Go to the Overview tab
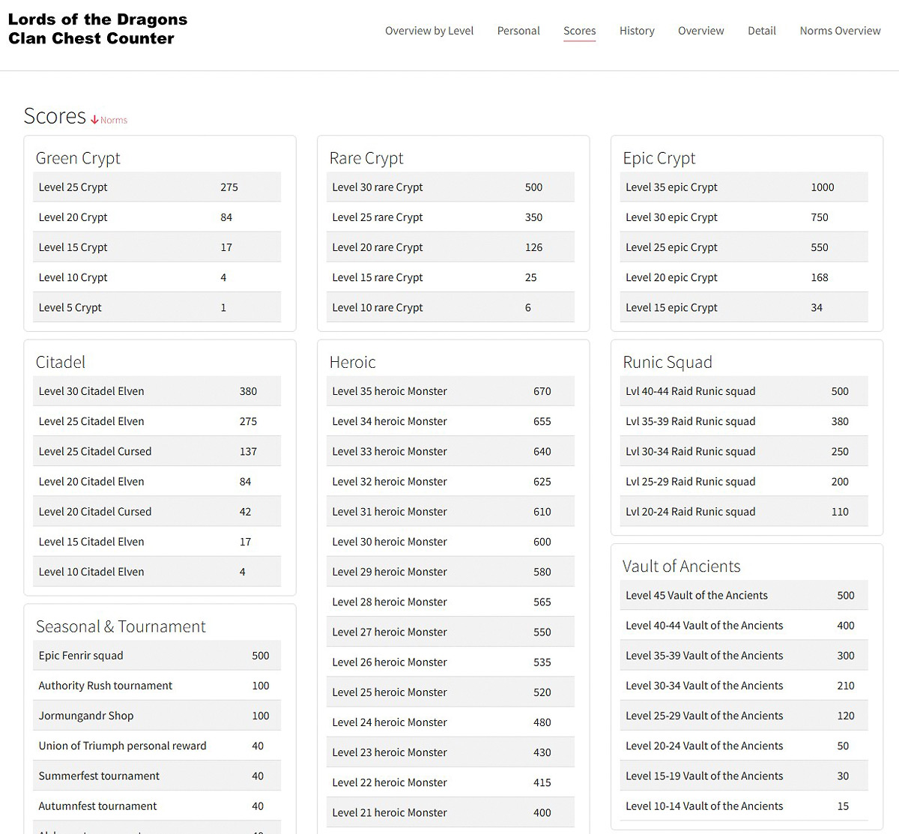Image resolution: width=899 pixels, height=834 pixels. 700,31
